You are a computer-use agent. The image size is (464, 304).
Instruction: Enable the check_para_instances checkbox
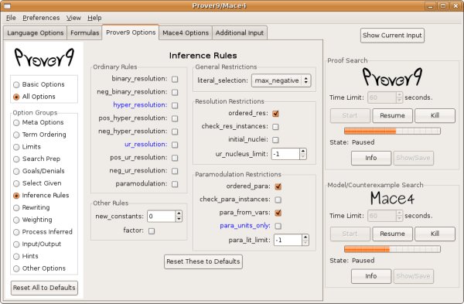tap(278, 200)
